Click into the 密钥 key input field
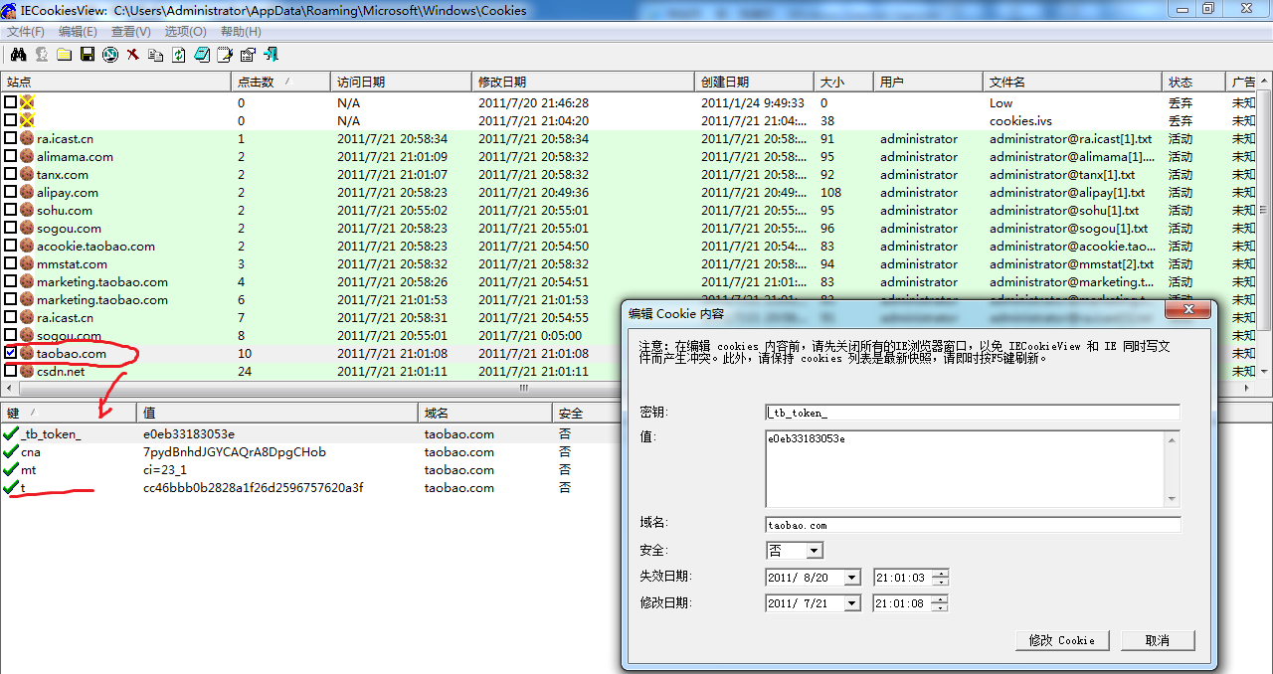 coord(973,413)
